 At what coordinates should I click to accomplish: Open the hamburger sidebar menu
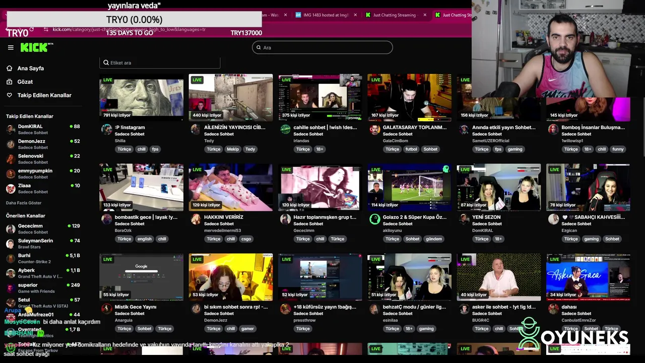(x=11, y=47)
